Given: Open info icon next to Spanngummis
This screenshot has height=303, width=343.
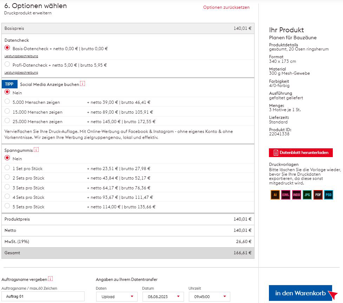Looking at the screenshot, I should (36, 150).
